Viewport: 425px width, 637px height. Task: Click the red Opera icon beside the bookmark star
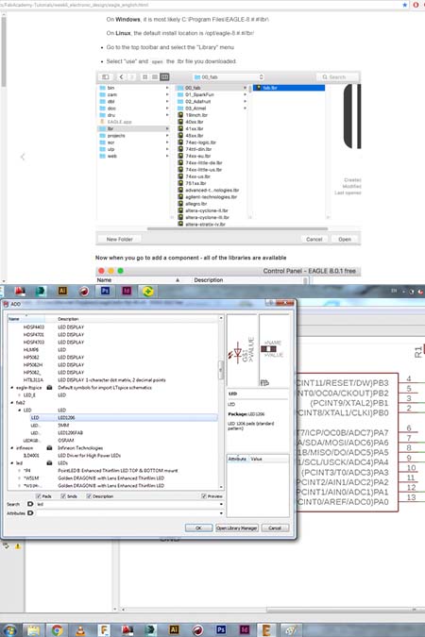pos(416,5)
